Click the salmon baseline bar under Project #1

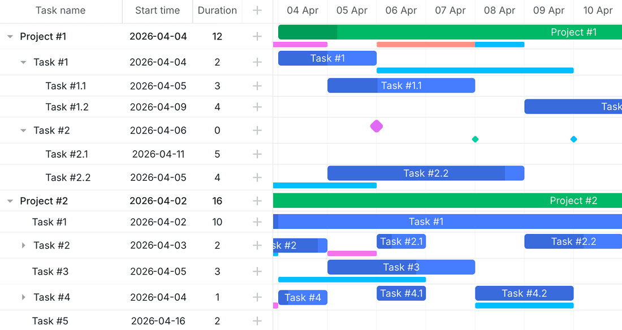[426, 45]
